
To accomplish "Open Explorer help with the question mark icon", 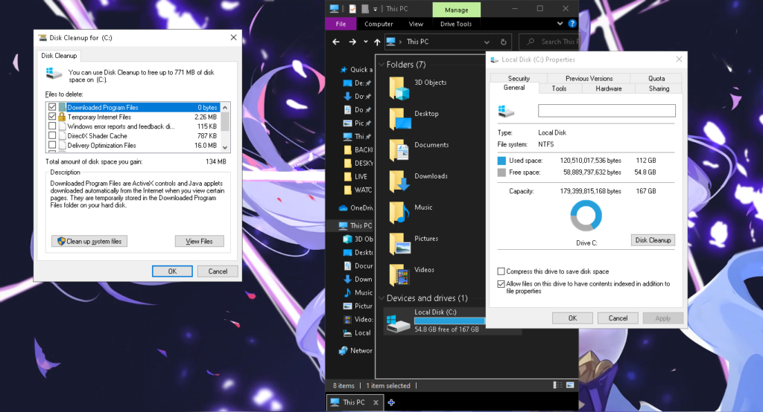I will 572,24.
